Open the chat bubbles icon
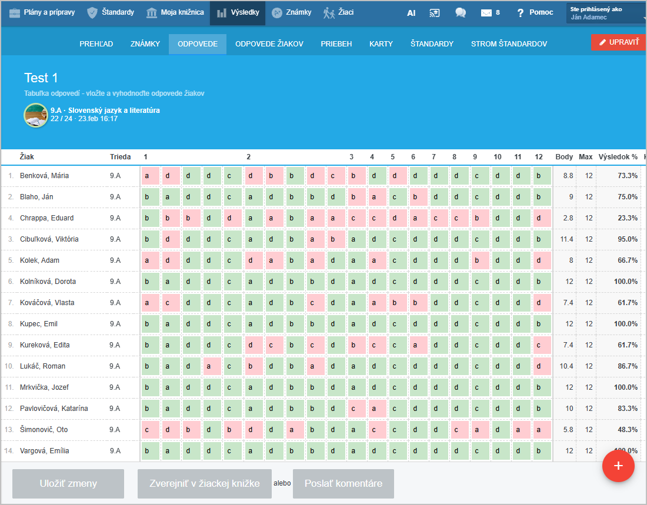Screen dimensions: 647x505 [461, 12]
